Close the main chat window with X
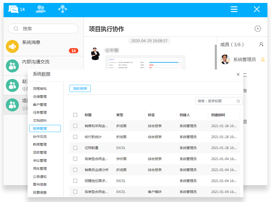Viewport: 271px width, 202px height. pyautogui.click(x=257, y=9)
